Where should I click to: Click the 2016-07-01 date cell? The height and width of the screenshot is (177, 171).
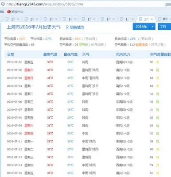coord(14,62)
